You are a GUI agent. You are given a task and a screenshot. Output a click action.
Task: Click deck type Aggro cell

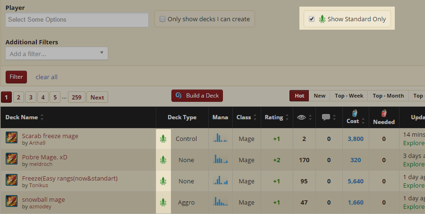[x=186, y=202]
